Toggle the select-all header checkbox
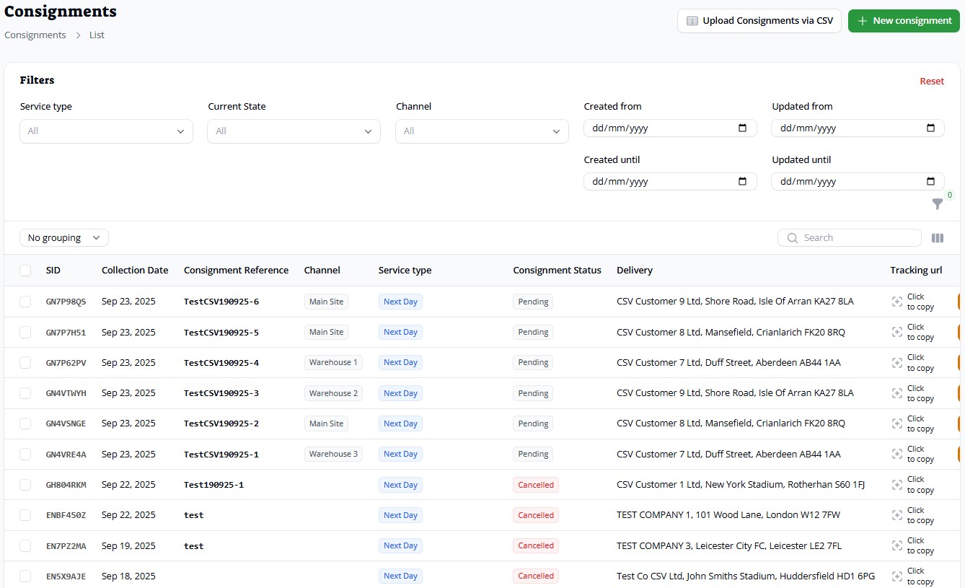 [25, 271]
